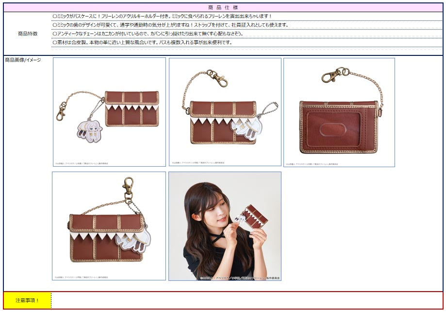
Task: Open image of pass case with Frieren keyholder hanging left
Action: pos(109,112)
